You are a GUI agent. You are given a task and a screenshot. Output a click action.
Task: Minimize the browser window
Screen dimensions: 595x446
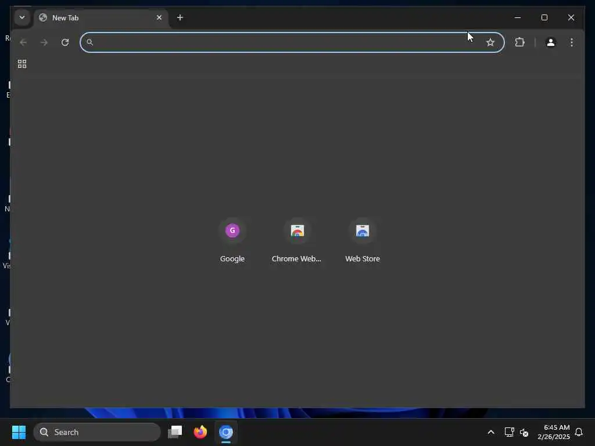tap(518, 17)
